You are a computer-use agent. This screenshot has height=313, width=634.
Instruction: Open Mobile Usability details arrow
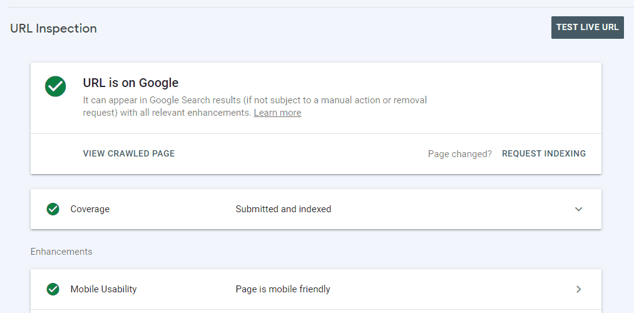(x=578, y=289)
